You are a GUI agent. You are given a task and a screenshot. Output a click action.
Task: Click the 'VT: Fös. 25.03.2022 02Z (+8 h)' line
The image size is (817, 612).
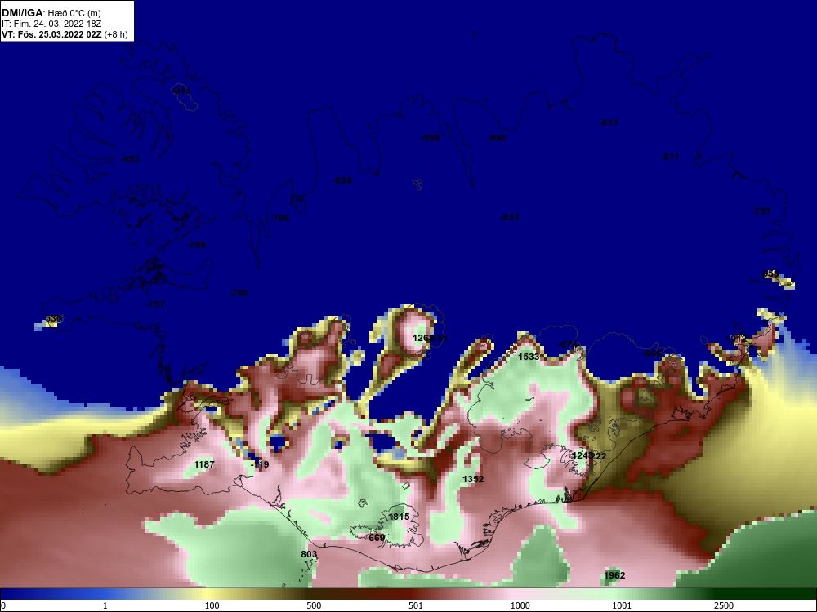click(x=65, y=34)
